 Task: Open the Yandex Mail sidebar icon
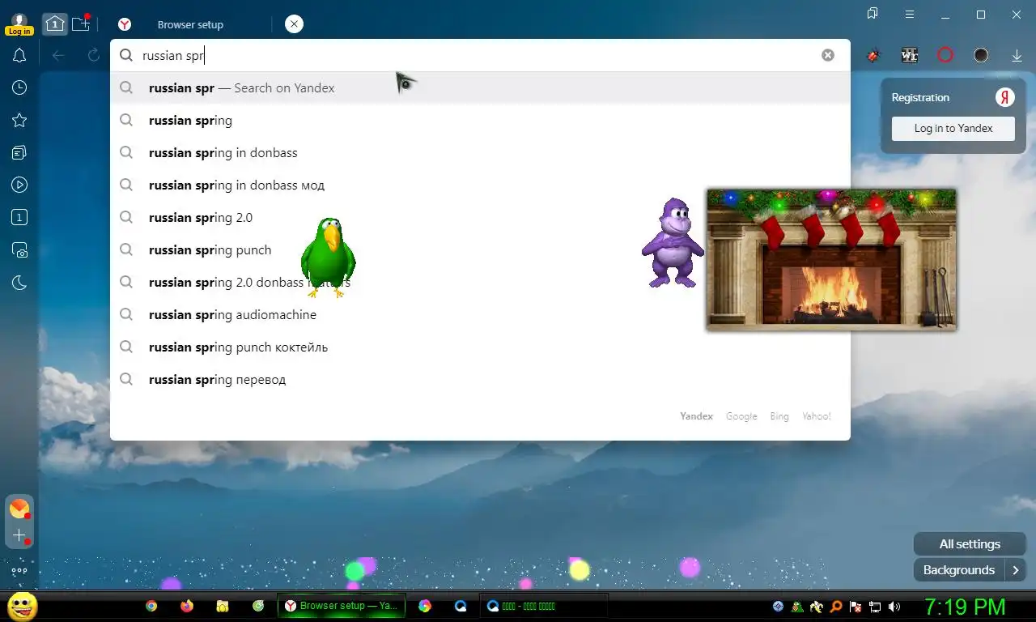pyautogui.click(x=19, y=509)
